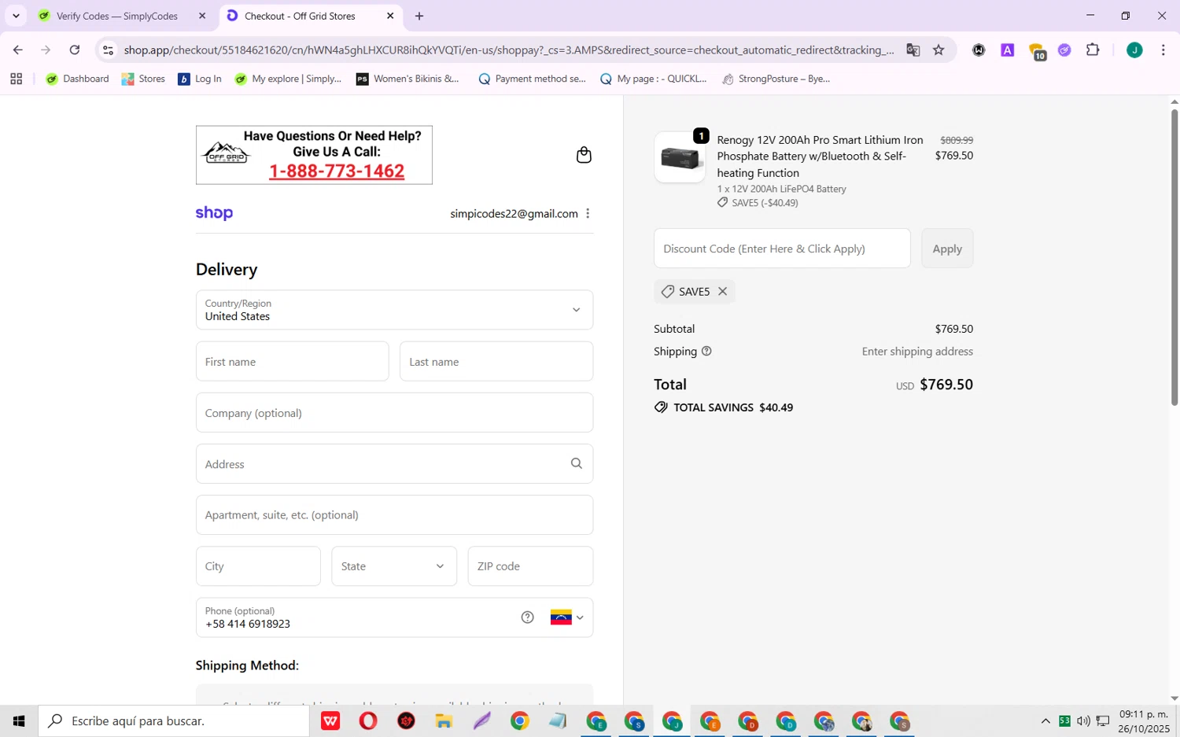Launch Opera browser from the taskbar
Viewport: 1180px width, 737px height.
click(368, 720)
